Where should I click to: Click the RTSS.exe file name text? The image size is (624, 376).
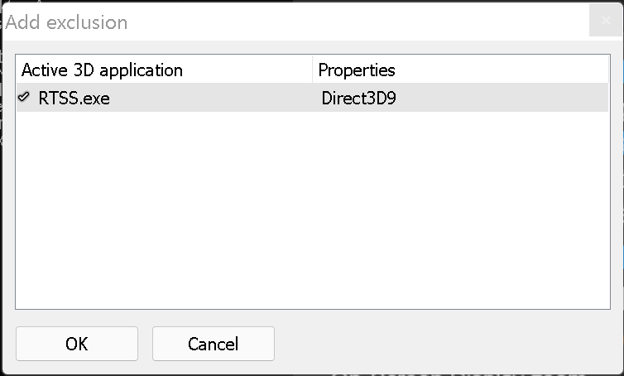[x=74, y=99]
